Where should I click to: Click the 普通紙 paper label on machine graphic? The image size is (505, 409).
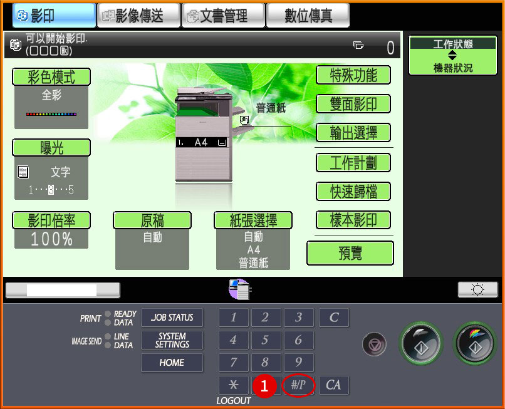click(x=271, y=106)
